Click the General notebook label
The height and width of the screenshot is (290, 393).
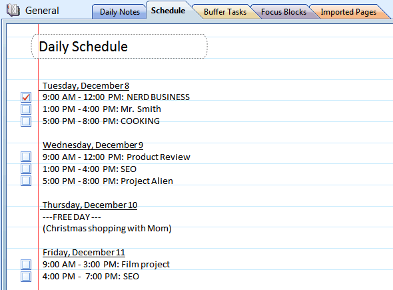pos(42,11)
